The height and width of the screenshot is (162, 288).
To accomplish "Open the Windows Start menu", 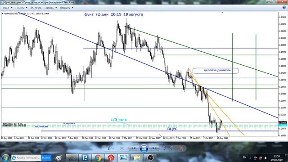I will click(x=5, y=158).
